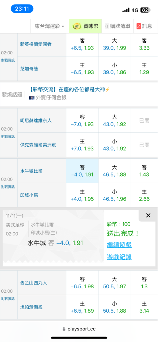Select 主 3.14 moneyline bet

(x=144, y=307)
